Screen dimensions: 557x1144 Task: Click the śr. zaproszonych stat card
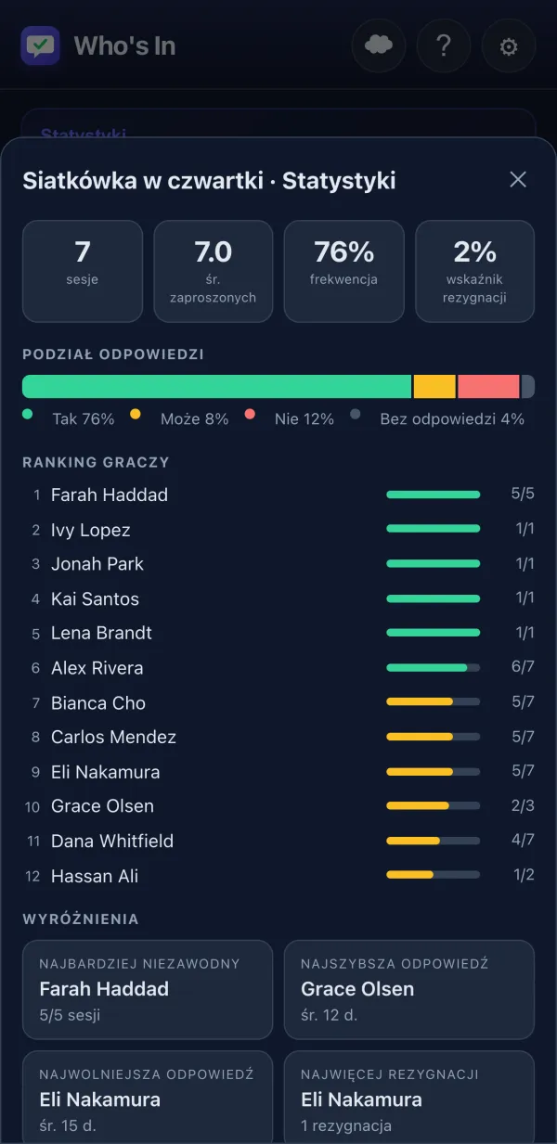coord(214,271)
